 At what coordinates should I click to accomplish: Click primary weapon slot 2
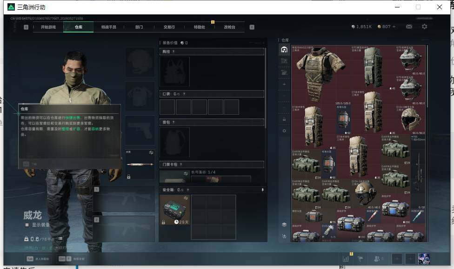point(124,229)
